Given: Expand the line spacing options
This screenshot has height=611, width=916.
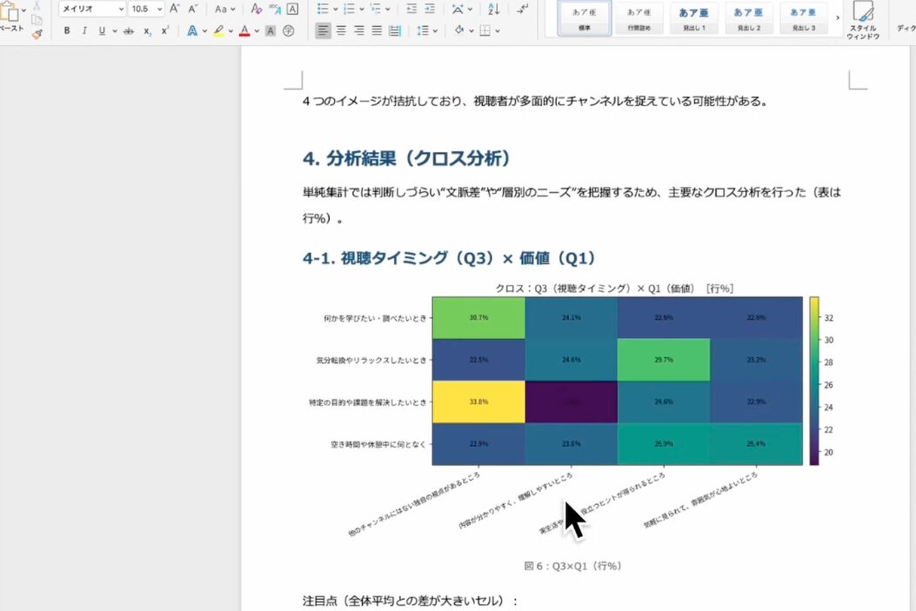Looking at the screenshot, I should (x=435, y=30).
